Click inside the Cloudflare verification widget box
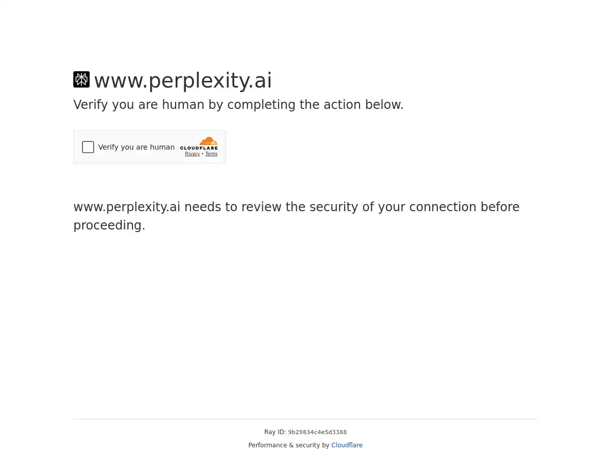 (x=150, y=147)
